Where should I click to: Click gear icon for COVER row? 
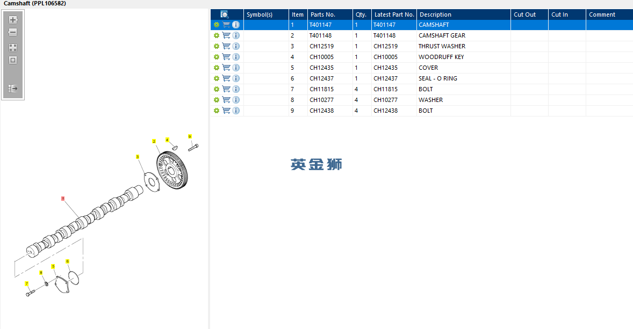217,68
